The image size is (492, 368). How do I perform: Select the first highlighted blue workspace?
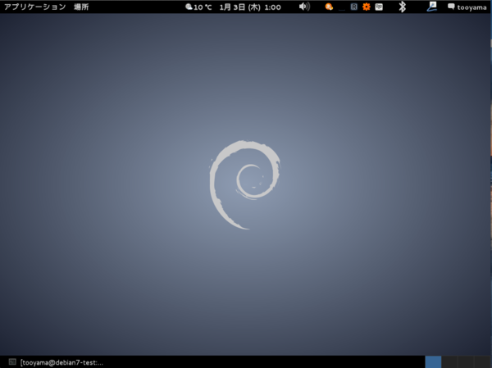click(433, 362)
